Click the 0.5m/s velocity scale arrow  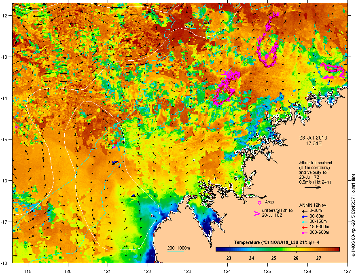coord(313,187)
